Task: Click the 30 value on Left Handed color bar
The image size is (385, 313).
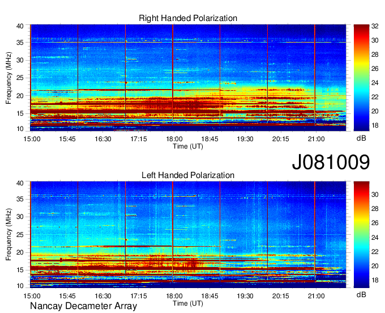Action: click(x=375, y=194)
